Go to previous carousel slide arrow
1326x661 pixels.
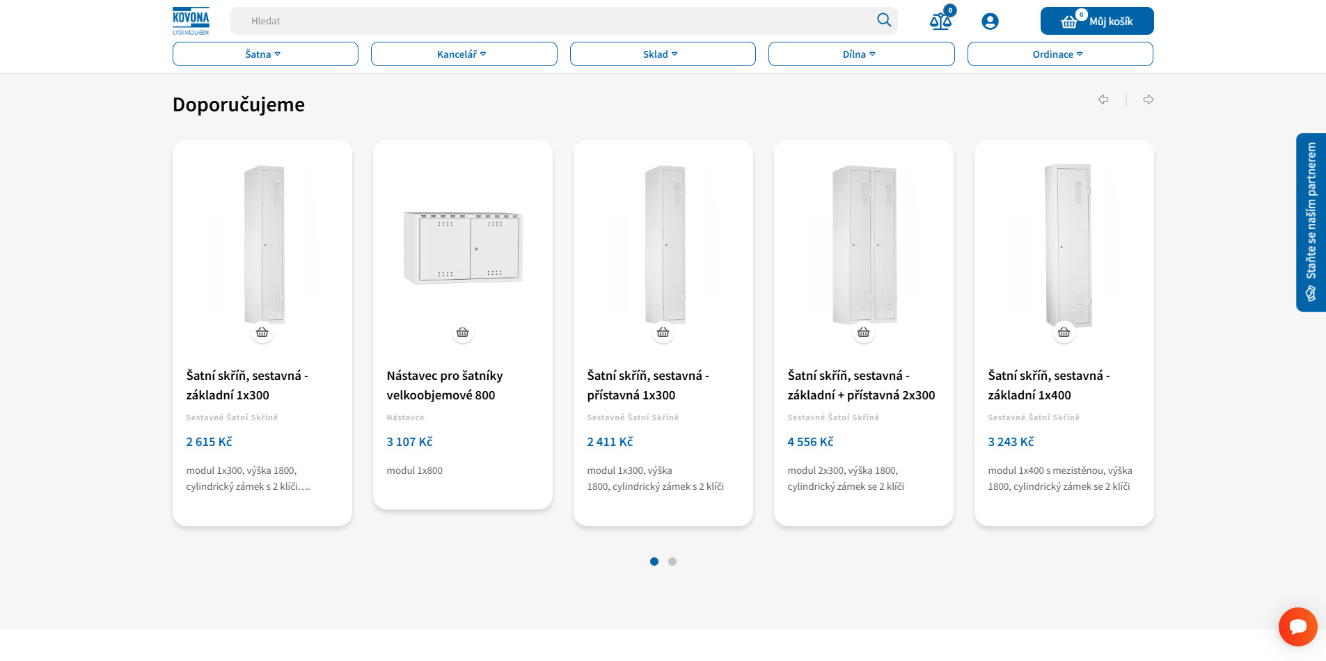click(1103, 99)
